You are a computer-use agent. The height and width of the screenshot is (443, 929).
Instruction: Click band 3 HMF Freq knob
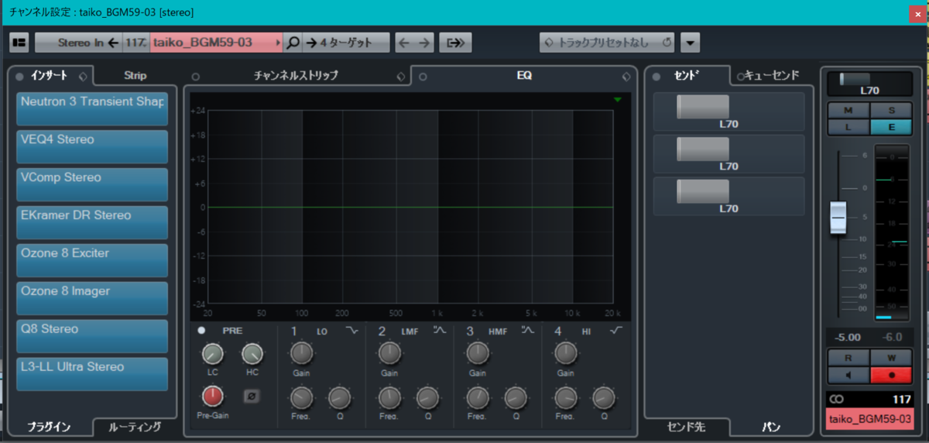[x=478, y=399]
